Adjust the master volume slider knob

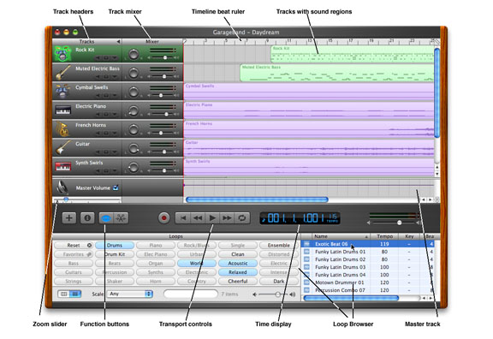[x=400, y=223]
